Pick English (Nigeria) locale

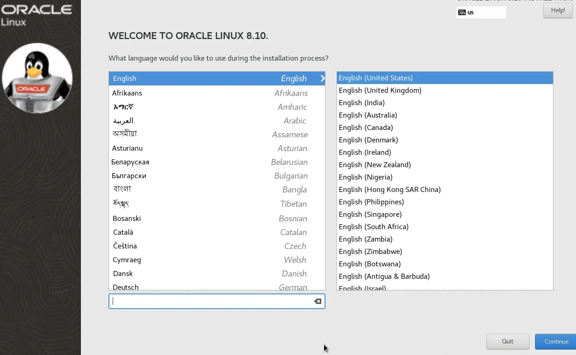(445, 177)
